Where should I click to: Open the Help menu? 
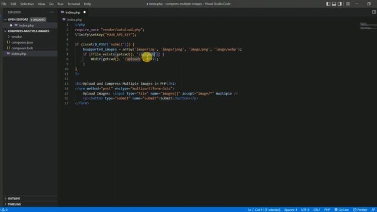click(x=87, y=4)
